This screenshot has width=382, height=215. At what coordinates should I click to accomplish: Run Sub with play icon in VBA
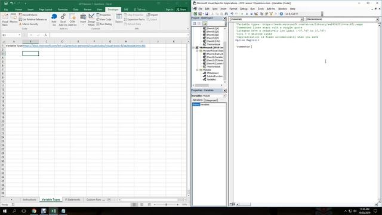242,14
